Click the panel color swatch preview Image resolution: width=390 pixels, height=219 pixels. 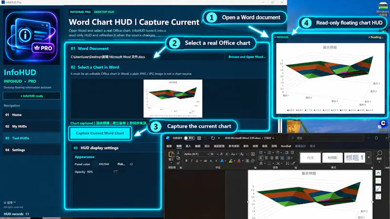point(94,164)
